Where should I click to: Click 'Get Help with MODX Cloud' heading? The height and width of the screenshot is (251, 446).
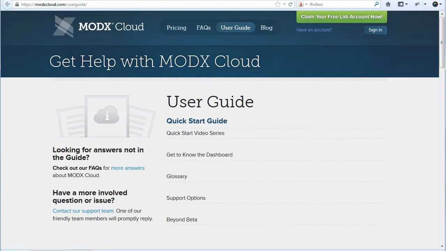click(155, 61)
